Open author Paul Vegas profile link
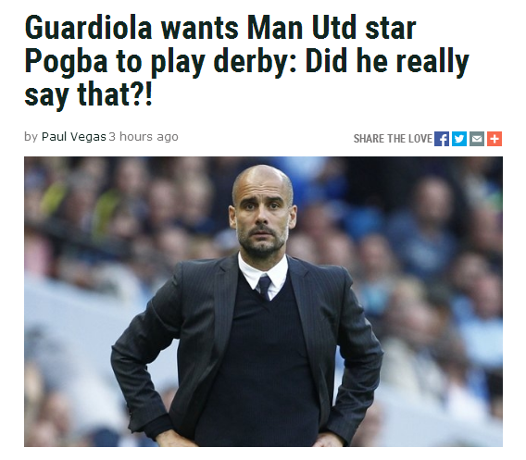The height and width of the screenshot is (460, 526). [74, 137]
